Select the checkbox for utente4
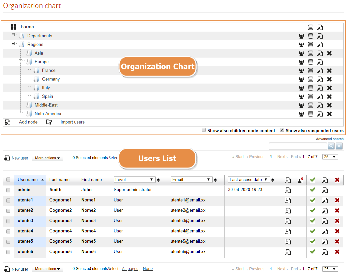 point(8,231)
